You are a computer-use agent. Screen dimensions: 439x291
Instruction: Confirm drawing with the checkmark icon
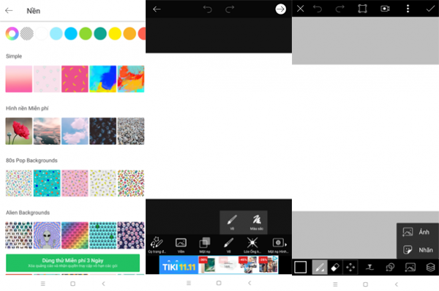(x=430, y=9)
